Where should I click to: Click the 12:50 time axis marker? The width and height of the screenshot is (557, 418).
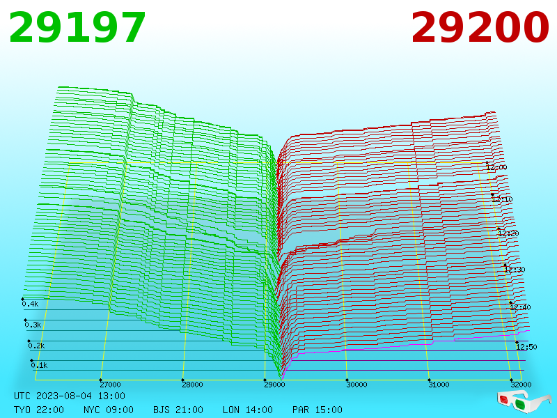coord(526,346)
